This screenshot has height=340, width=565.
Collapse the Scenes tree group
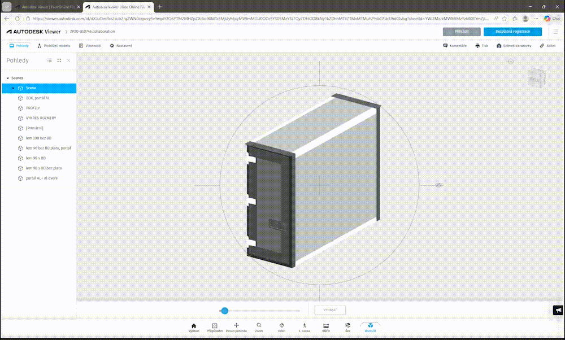7,78
